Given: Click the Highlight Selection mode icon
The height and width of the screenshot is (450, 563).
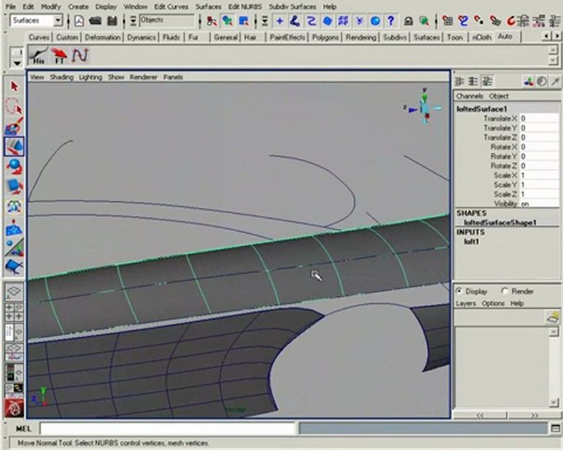Looking at the screenshot, I should pyautogui.click(x=424, y=21).
